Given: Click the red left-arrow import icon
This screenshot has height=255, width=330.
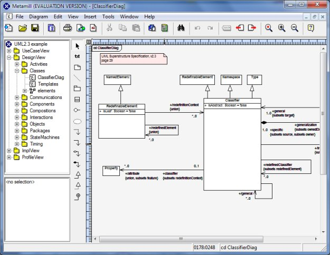Looking at the screenshot, I should tap(240, 28).
